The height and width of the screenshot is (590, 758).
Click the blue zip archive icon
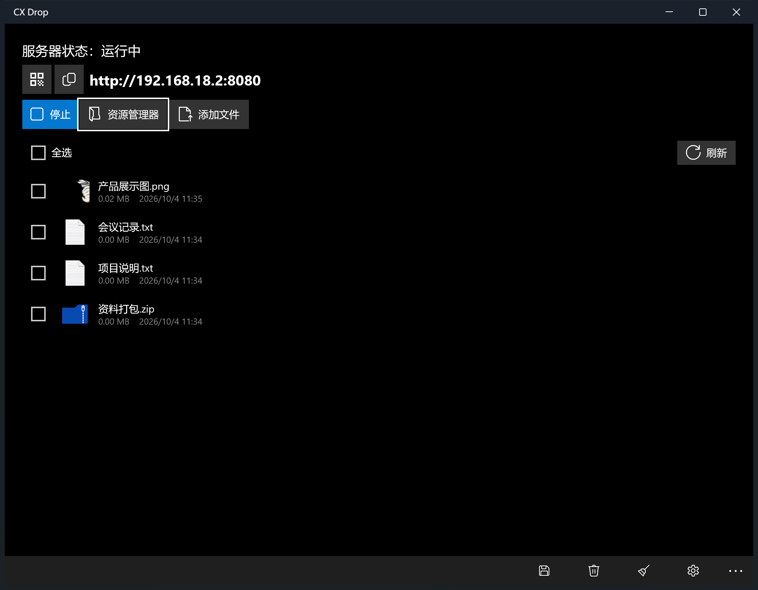coord(75,314)
